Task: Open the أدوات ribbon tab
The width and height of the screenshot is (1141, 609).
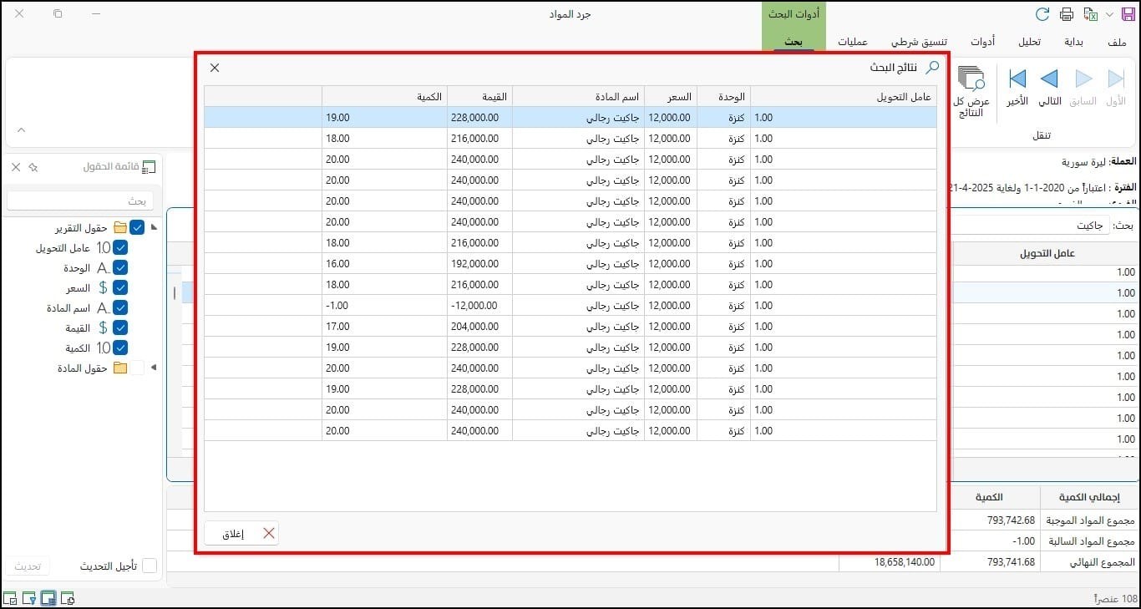Action: 982,42
